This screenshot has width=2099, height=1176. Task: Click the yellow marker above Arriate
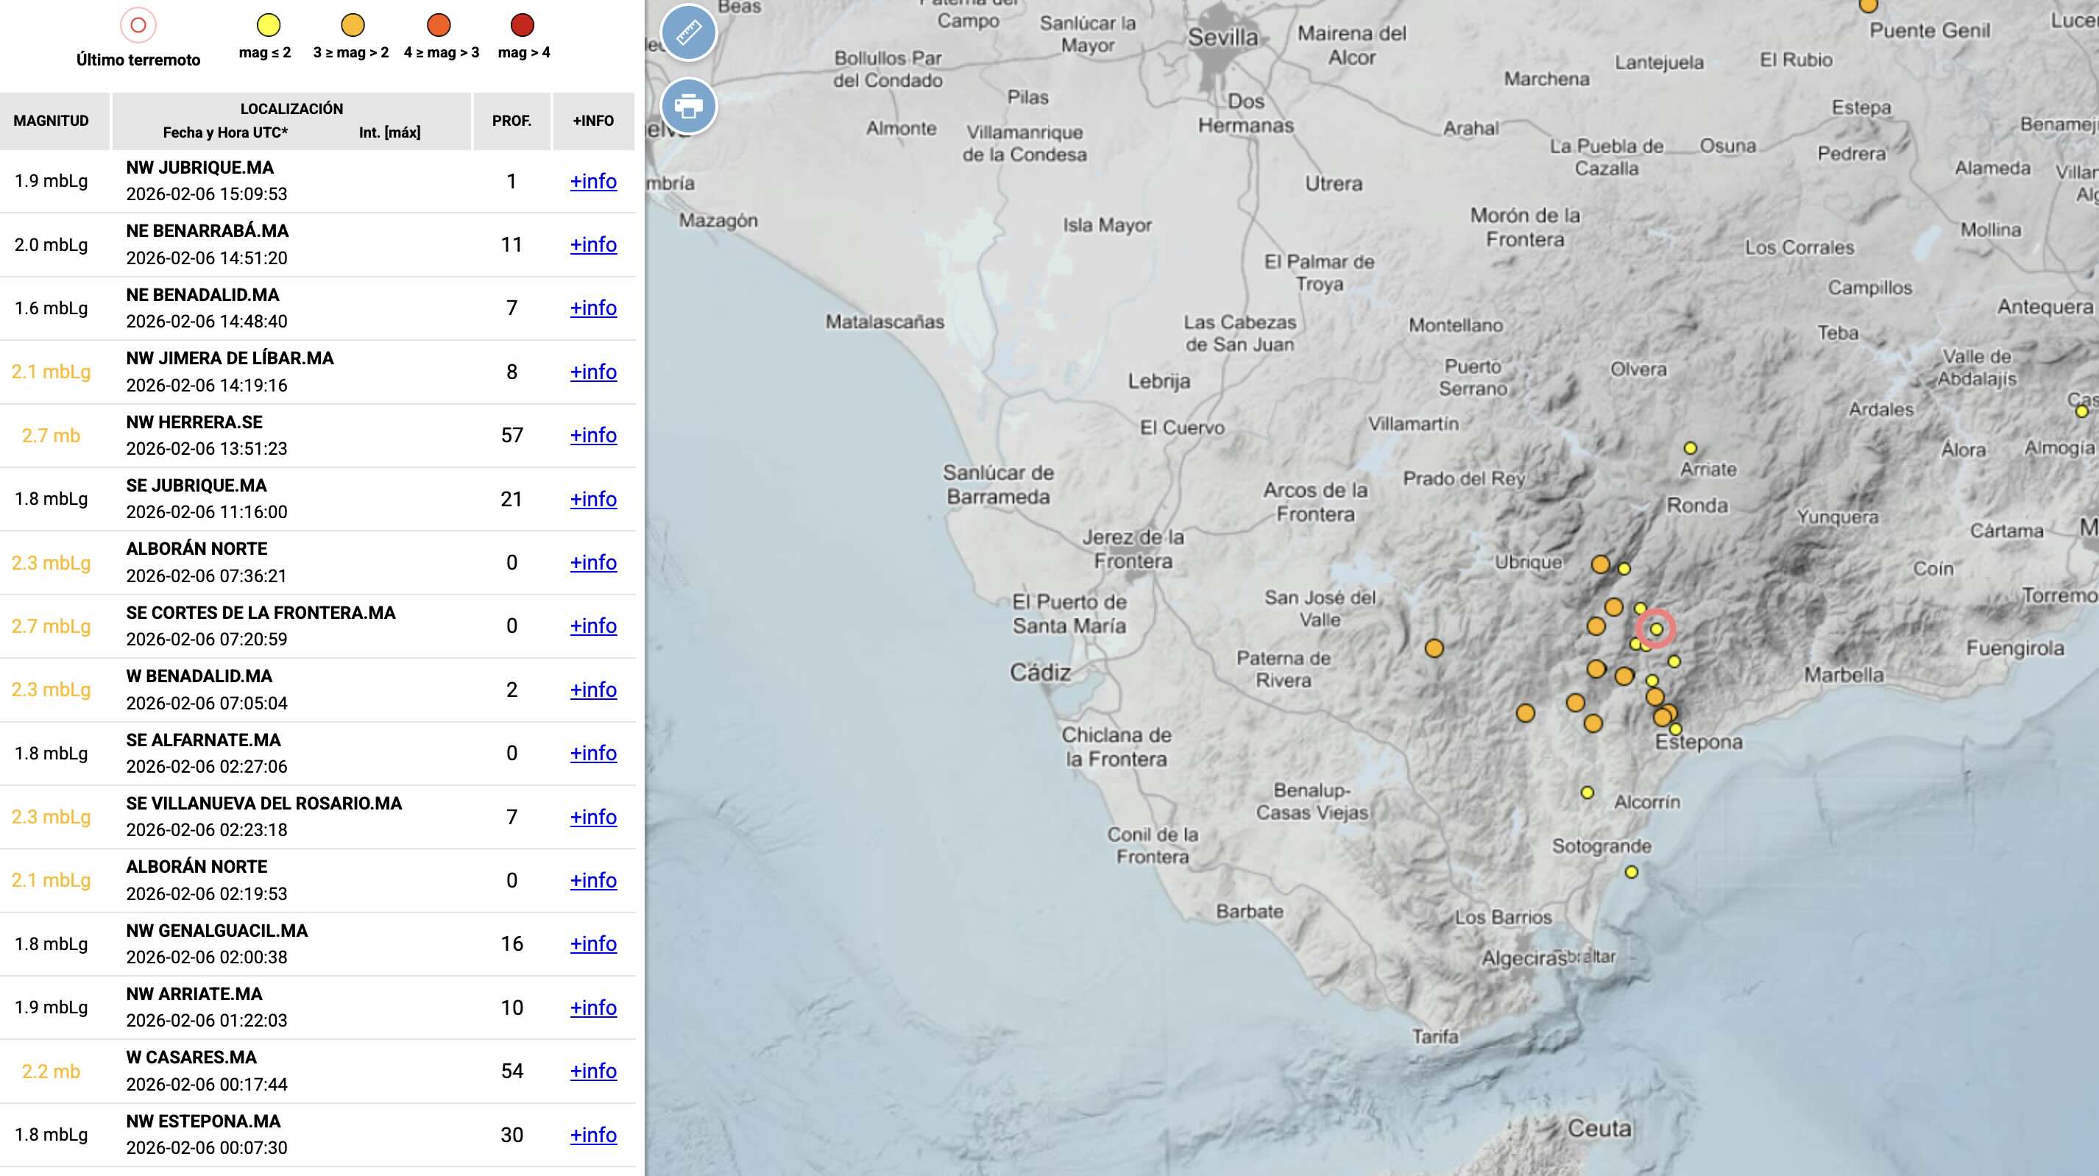[1690, 448]
